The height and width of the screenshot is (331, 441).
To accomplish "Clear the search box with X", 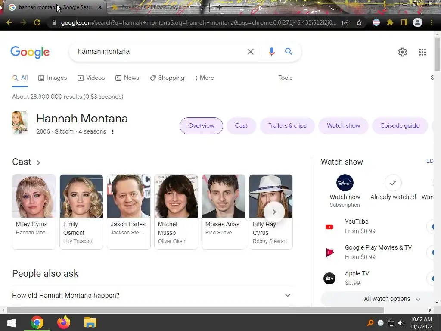I will coord(251,52).
